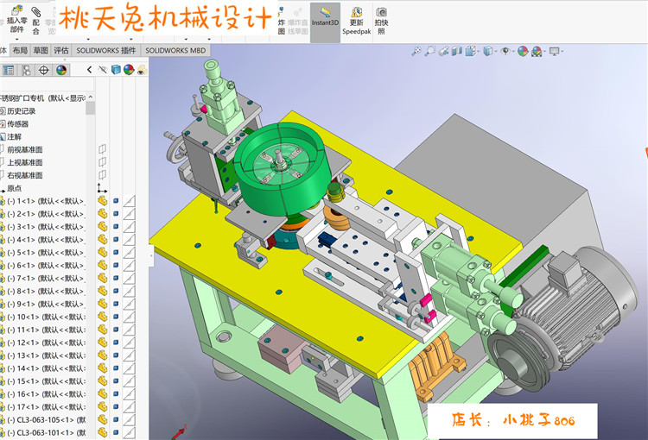Click the Insert Components (插入零部件) tool

tap(17, 19)
